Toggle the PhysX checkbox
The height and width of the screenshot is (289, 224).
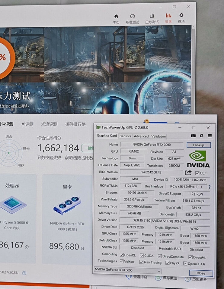point(167,263)
